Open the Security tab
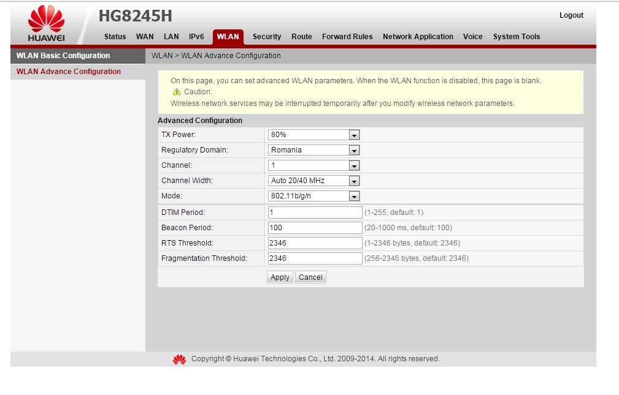Viewport: 619px width, 395px height. (x=267, y=37)
